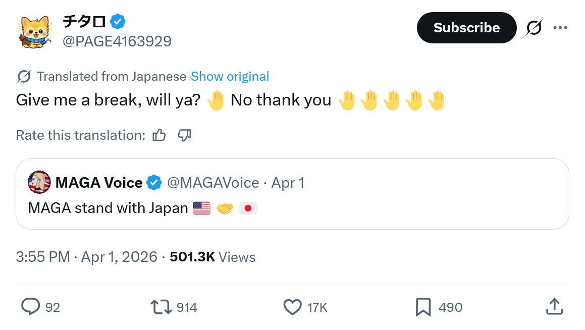Bookmark this post

pyautogui.click(x=423, y=307)
